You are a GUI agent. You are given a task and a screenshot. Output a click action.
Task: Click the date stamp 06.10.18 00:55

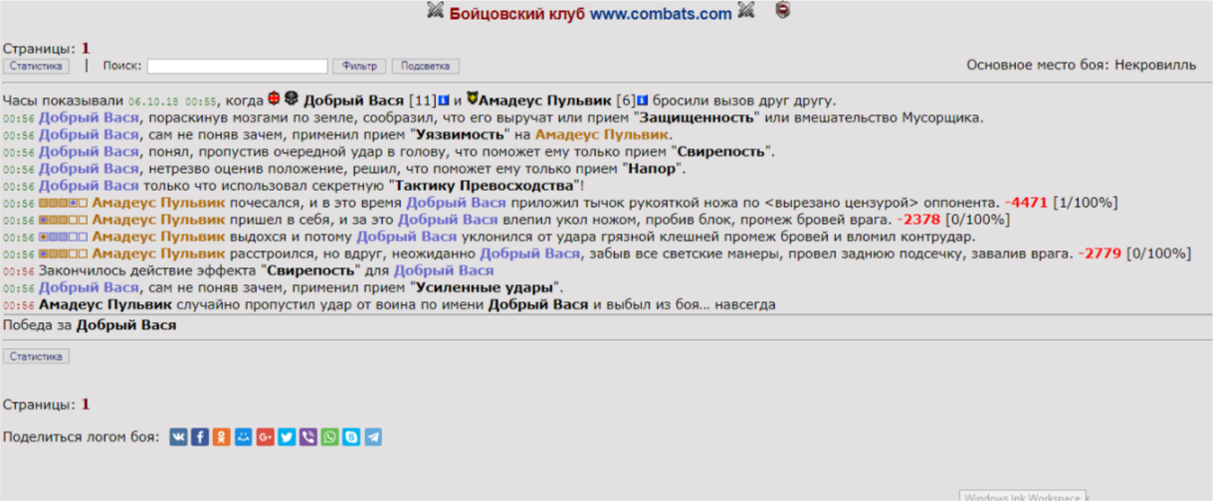[172, 101]
